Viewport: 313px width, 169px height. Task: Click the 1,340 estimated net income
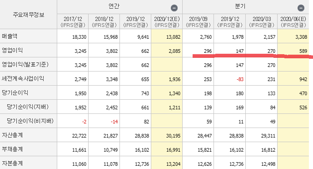point(174,93)
